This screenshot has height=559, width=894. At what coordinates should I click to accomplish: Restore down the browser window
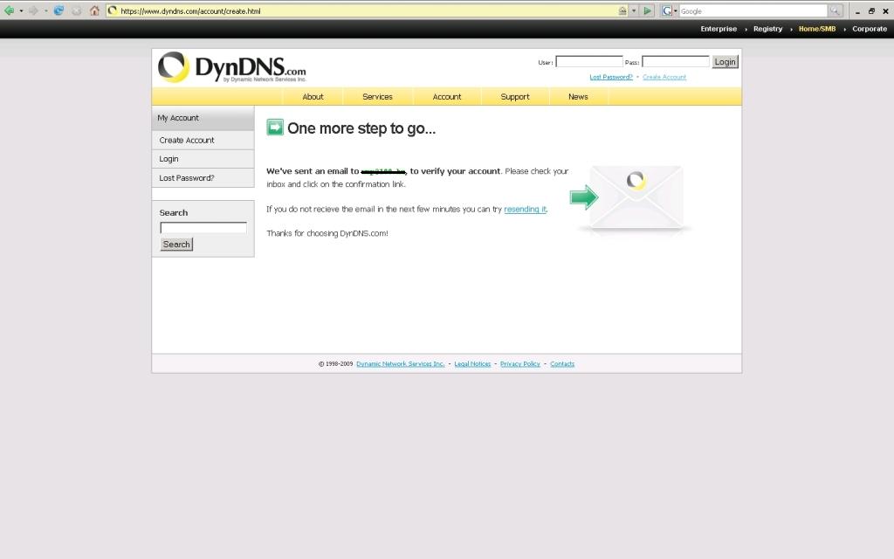coord(871,10)
